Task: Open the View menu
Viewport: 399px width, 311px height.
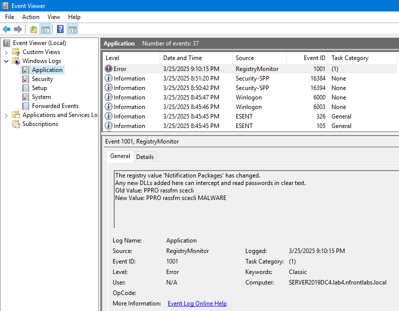Action: coord(54,17)
